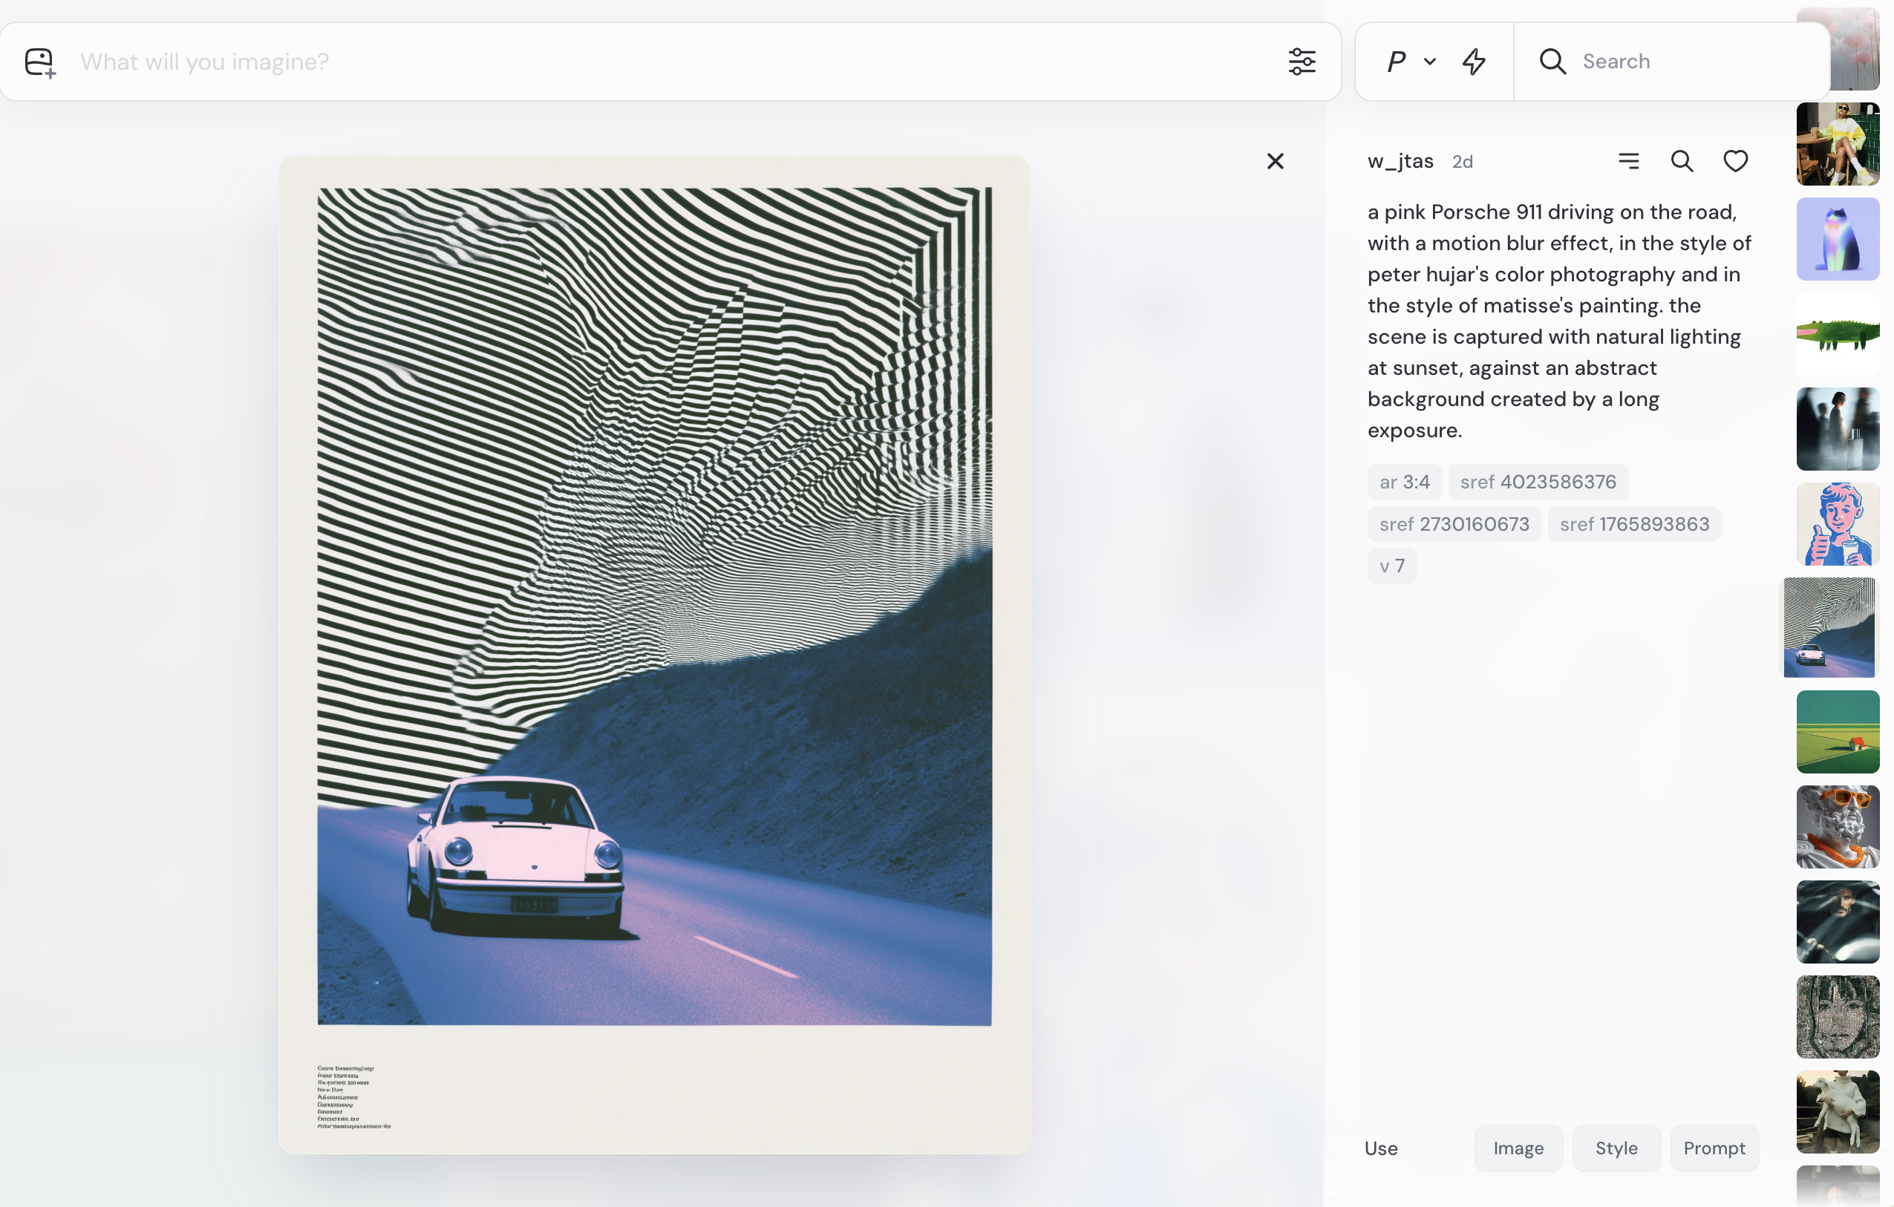Open the prompt settings sliders icon
Screen dimensions: 1894x1207
pos(1302,62)
